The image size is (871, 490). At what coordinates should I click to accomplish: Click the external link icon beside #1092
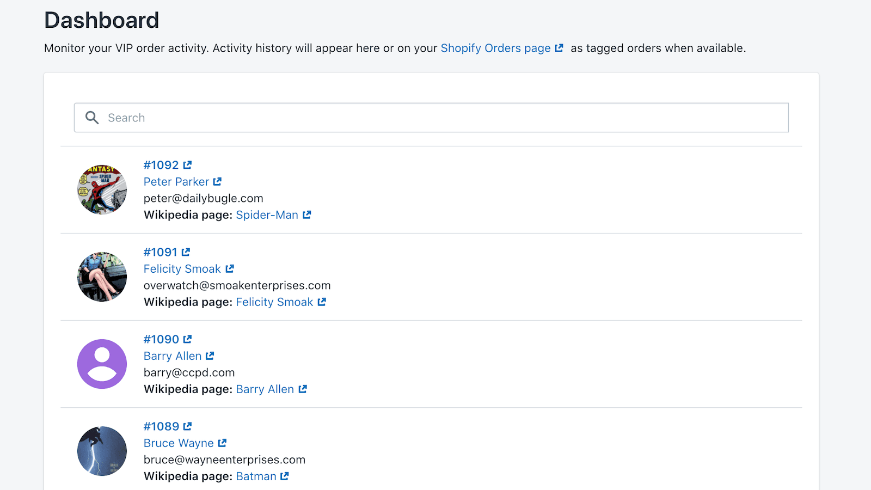(188, 164)
